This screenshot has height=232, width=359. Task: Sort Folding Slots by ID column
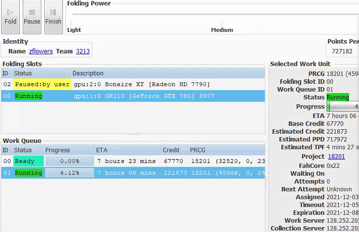click(x=7, y=73)
